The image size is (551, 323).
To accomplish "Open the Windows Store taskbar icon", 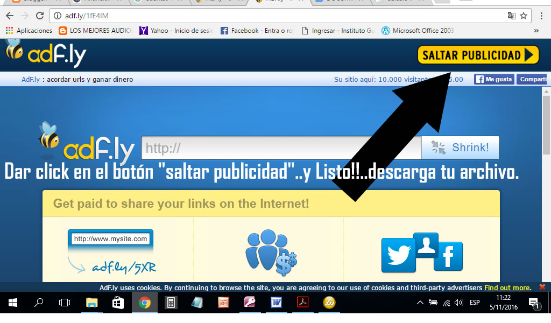I will pyautogui.click(x=118, y=302).
